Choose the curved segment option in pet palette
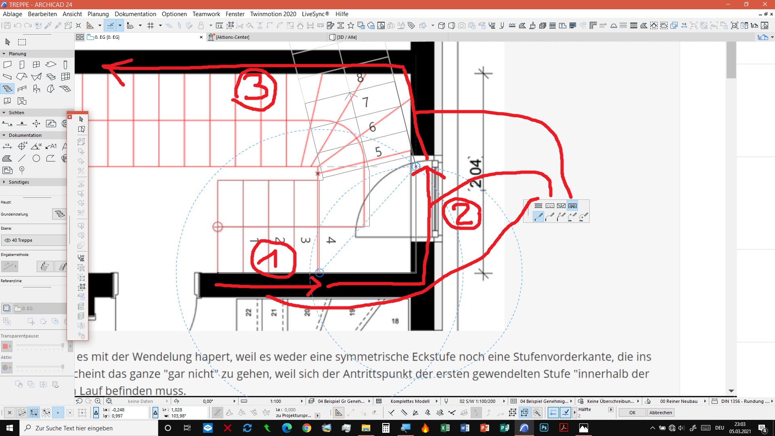 [549, 217]
